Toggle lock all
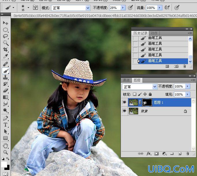 pyautogui.click(x=150, y=94)
